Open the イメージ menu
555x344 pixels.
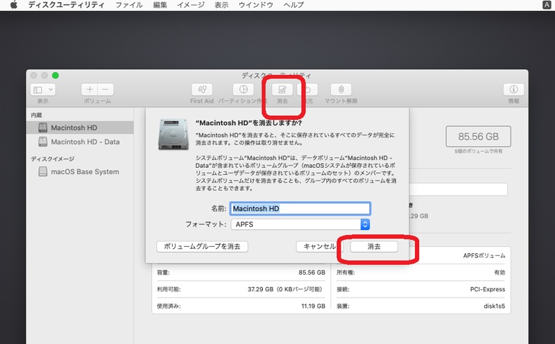pos(191,5)
